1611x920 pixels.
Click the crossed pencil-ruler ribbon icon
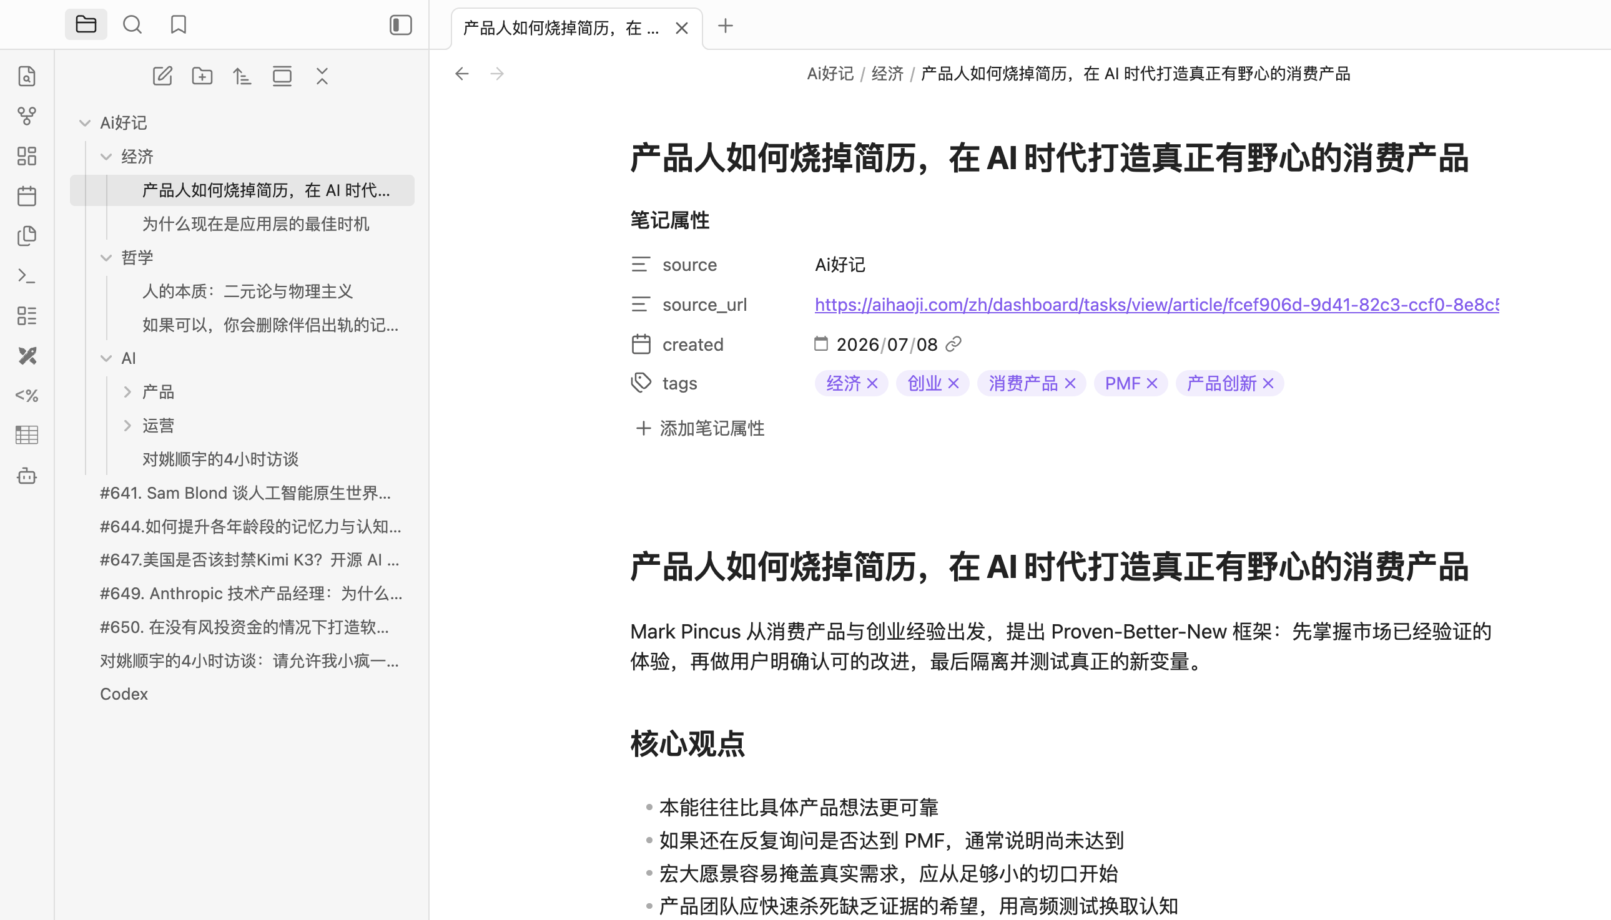tap(27, 356)
